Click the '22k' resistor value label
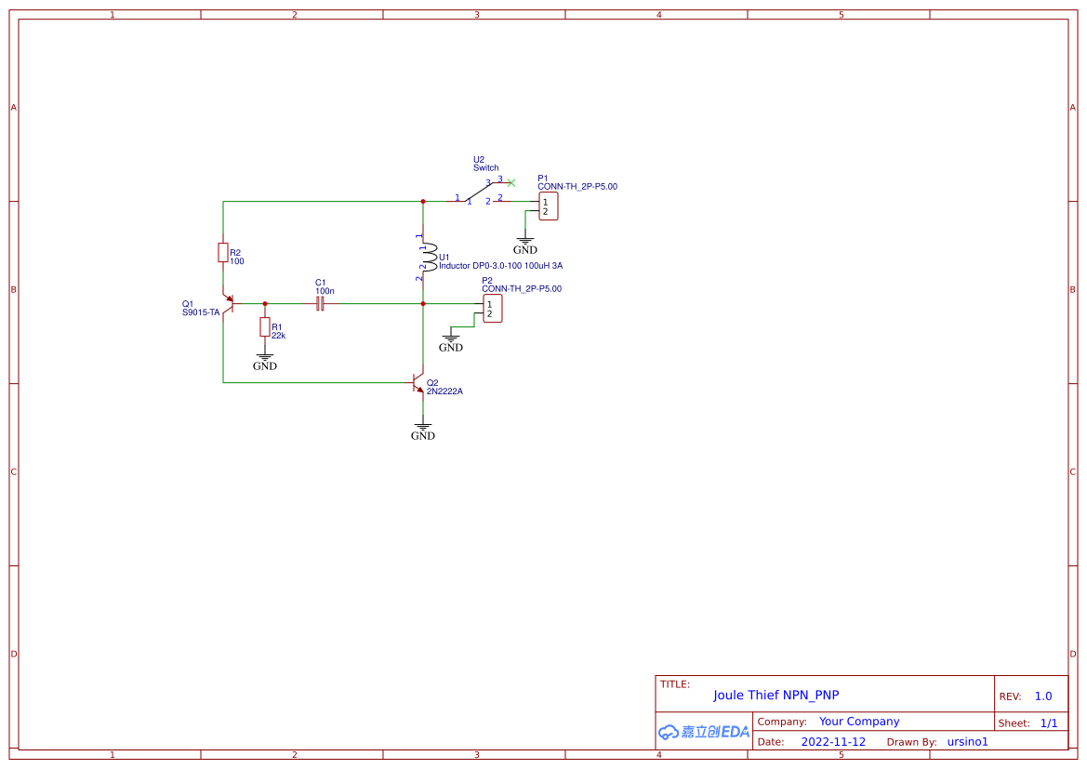Viewport: 1087px width, 769px height. coord(278,336)
